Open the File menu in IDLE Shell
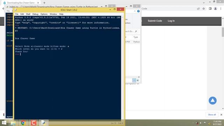 click(17, 14)
